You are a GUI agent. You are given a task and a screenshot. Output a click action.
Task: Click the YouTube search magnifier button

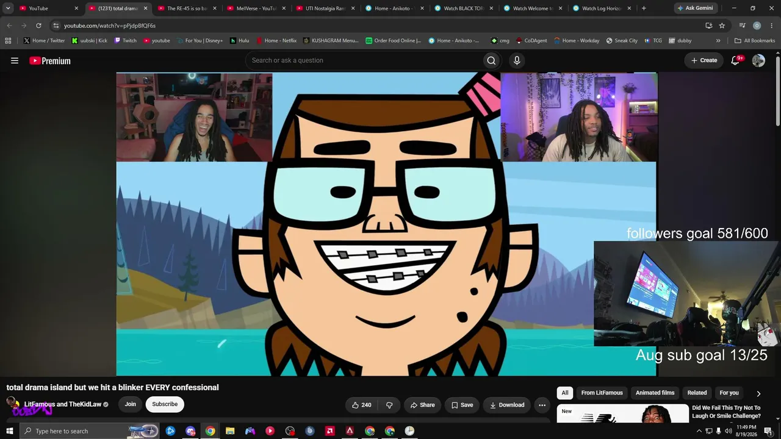point(491,60)
